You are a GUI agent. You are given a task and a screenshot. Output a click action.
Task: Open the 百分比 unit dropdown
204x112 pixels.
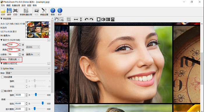coord(33,47)
